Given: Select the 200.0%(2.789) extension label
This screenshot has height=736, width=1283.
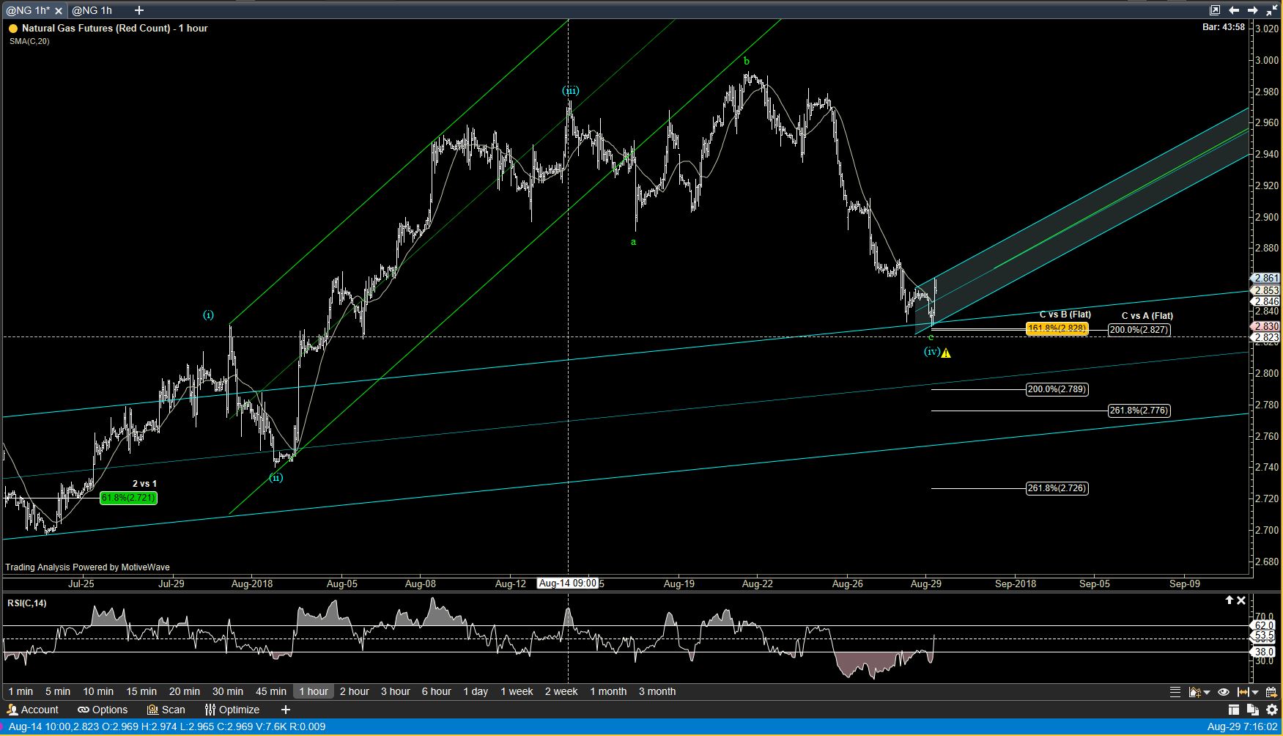Looking at the screenshot, I should click(1057, 389).
